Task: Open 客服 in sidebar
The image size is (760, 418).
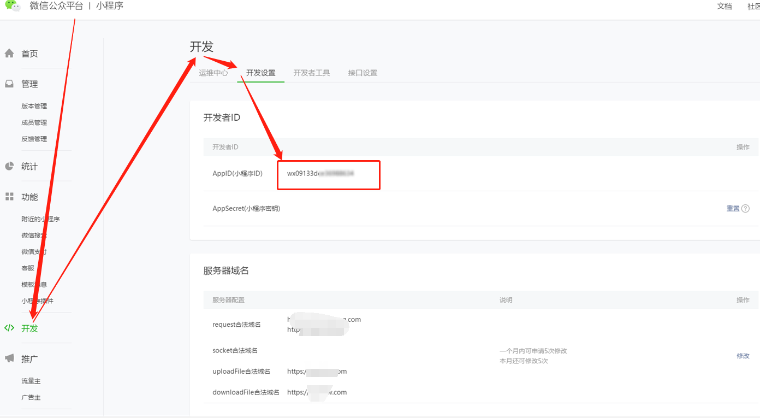Action: (28, 268)
